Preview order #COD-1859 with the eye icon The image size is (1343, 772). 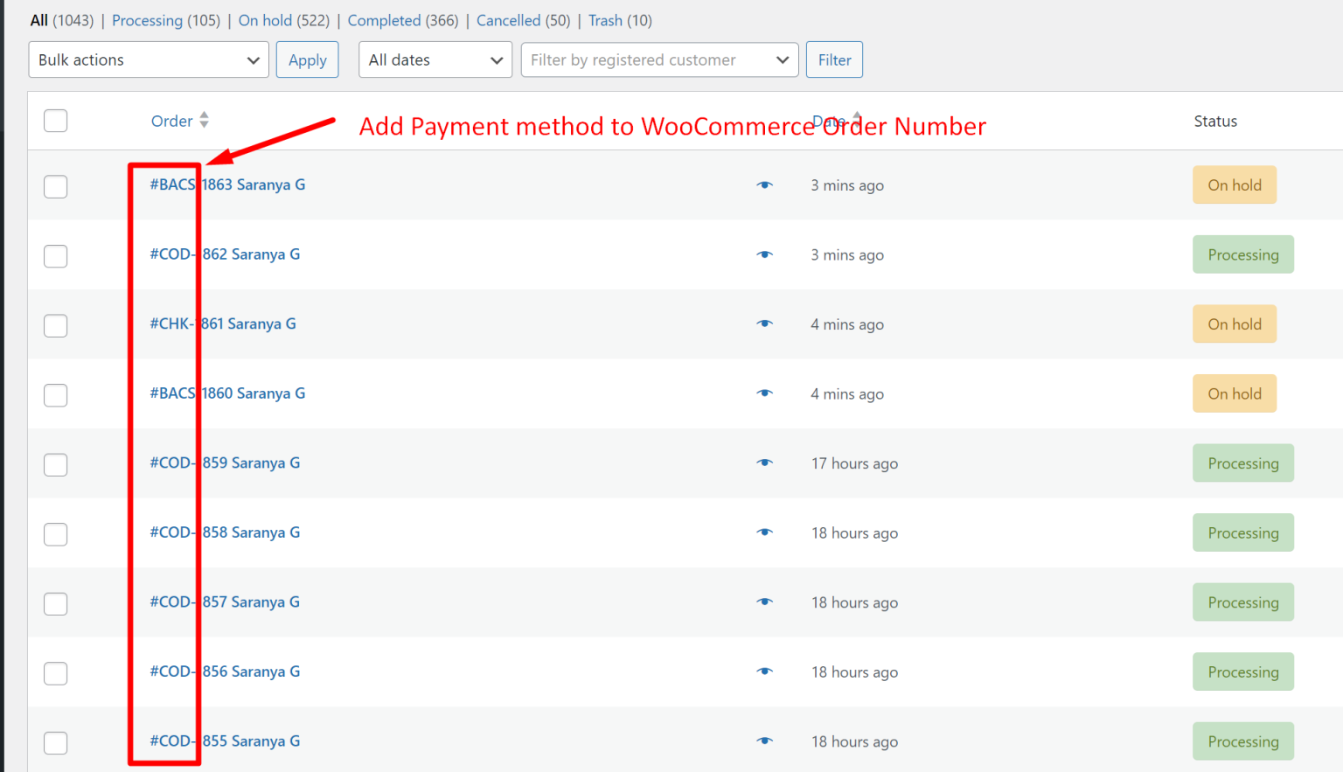point(765,463)
